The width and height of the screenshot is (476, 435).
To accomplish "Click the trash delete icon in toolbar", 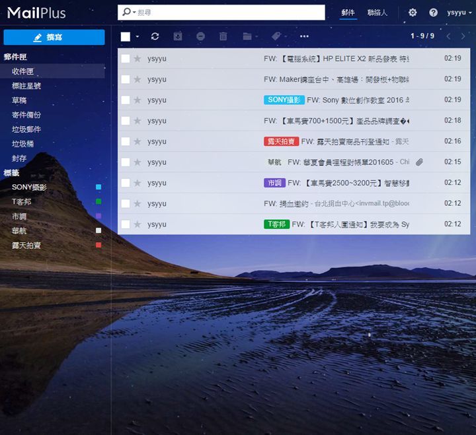I will pos(223,36).
